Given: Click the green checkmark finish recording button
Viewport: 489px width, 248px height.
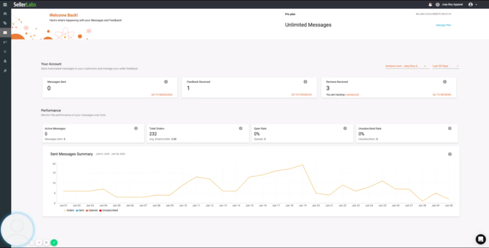Looking at the screenshot, I should coord(54,242).
